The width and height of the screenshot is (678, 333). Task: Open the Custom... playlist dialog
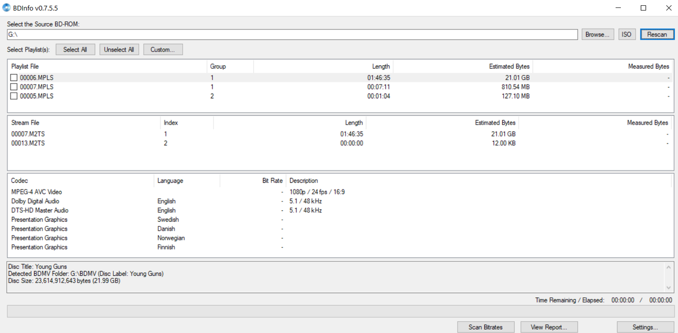coord(163,50)
